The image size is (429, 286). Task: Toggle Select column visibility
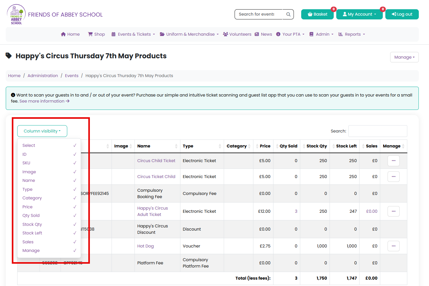pyautogui.click(x=49, y=146)
